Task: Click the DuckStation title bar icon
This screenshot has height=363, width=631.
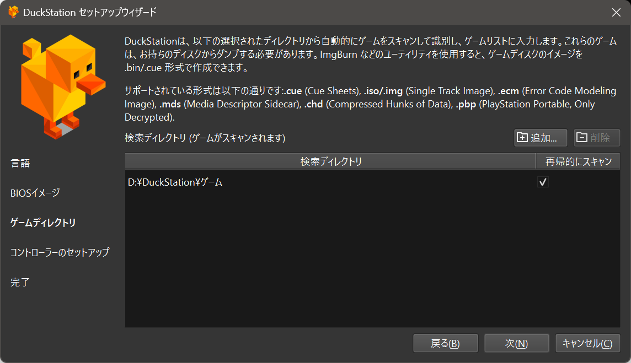Action: [13, 12]
